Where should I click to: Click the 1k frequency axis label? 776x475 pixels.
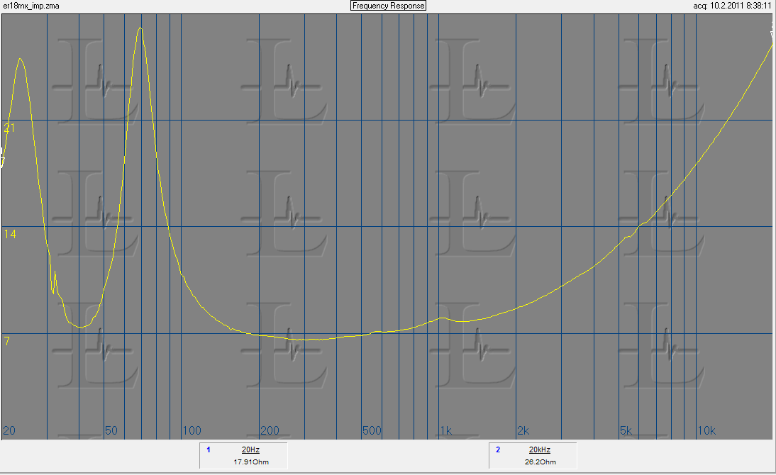click(446, 431)
